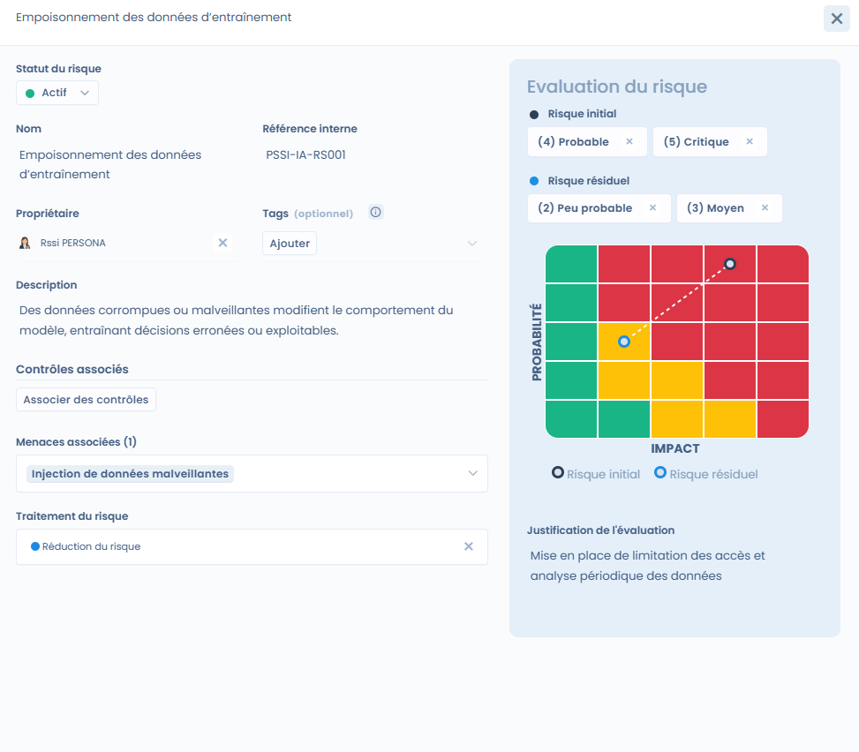Expand the Tags dropdown chevron
The height and width of the screenshot is (752, 859).
click(472, 244)
